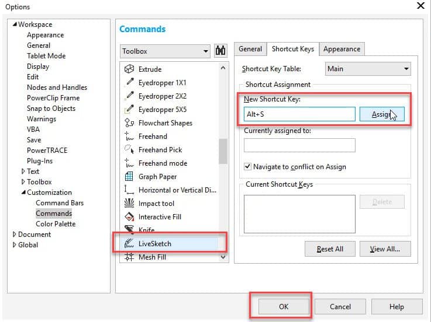Select Color Palette in the tree

point(56,224)
